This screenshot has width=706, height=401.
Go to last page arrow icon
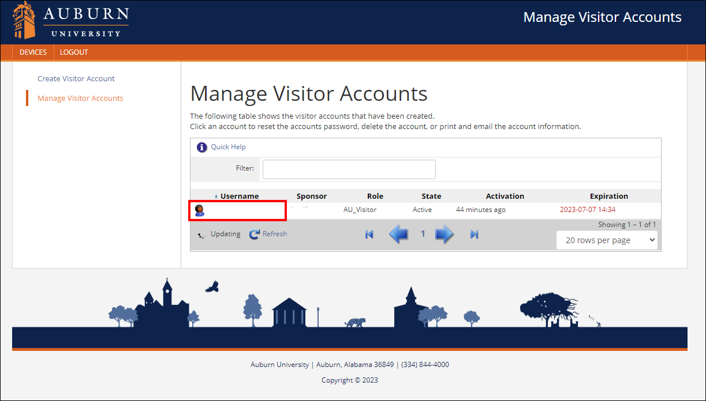[475, 234]
